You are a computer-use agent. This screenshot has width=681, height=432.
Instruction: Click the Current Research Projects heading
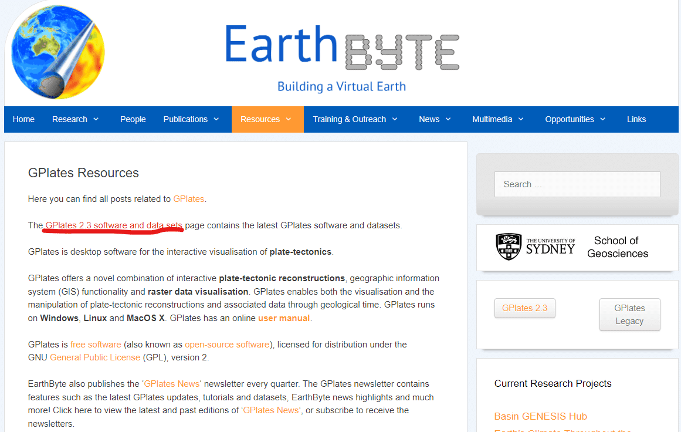(x=553, y=384)
